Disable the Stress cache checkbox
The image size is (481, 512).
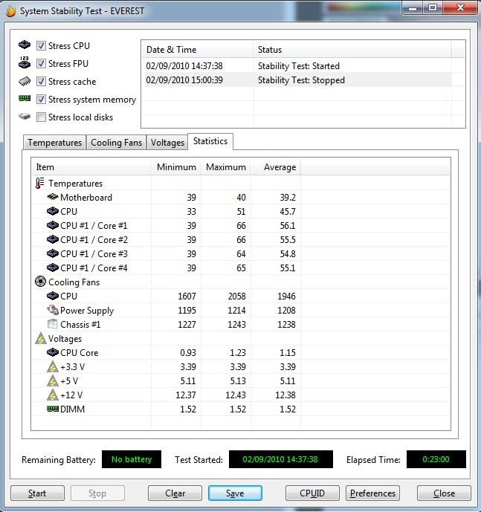(41, 81)
